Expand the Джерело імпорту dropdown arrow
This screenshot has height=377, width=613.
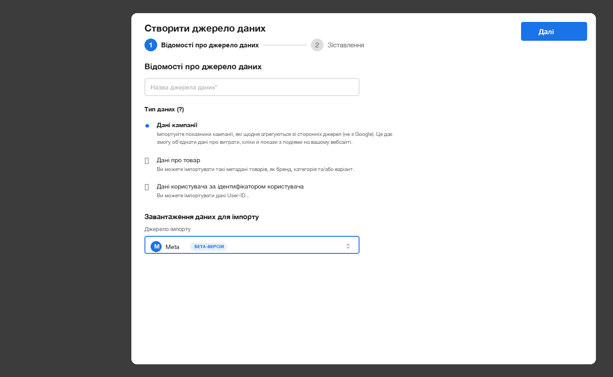tap(348, 246)
